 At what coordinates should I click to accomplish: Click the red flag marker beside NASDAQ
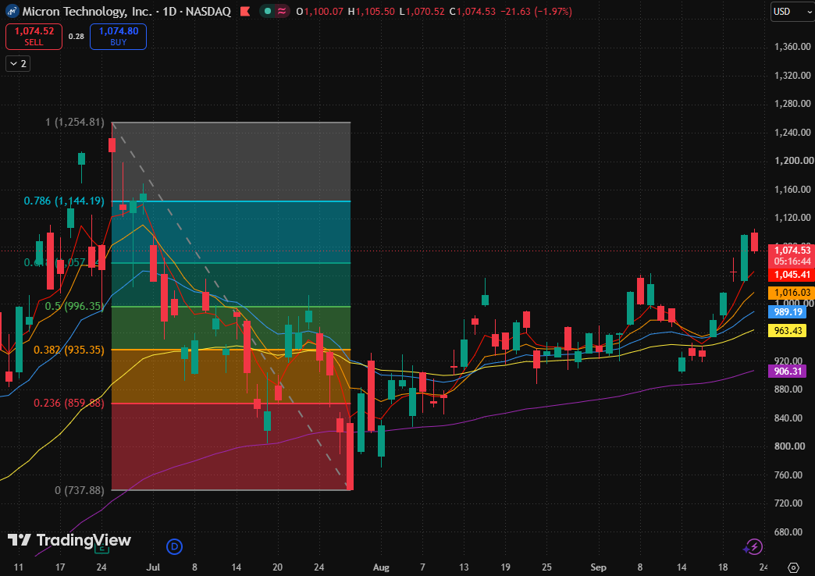245,11
